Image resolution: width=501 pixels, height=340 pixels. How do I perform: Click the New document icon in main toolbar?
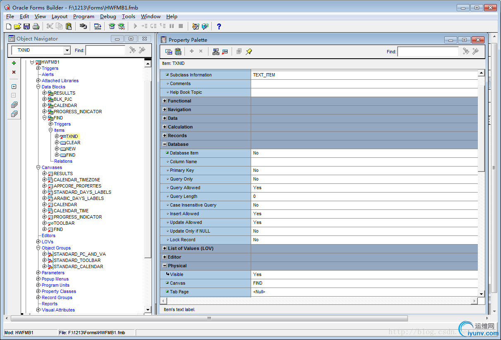coord(9,26)
